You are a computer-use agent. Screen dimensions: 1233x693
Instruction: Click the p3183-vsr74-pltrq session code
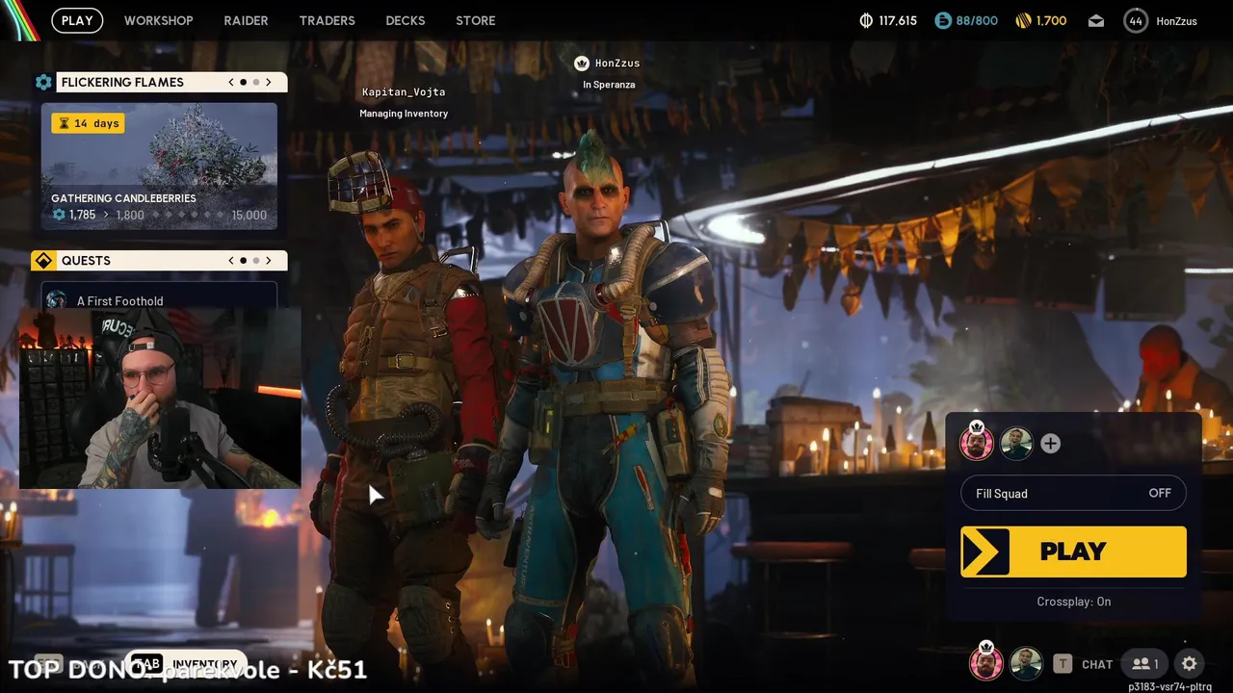[1170, 686]
